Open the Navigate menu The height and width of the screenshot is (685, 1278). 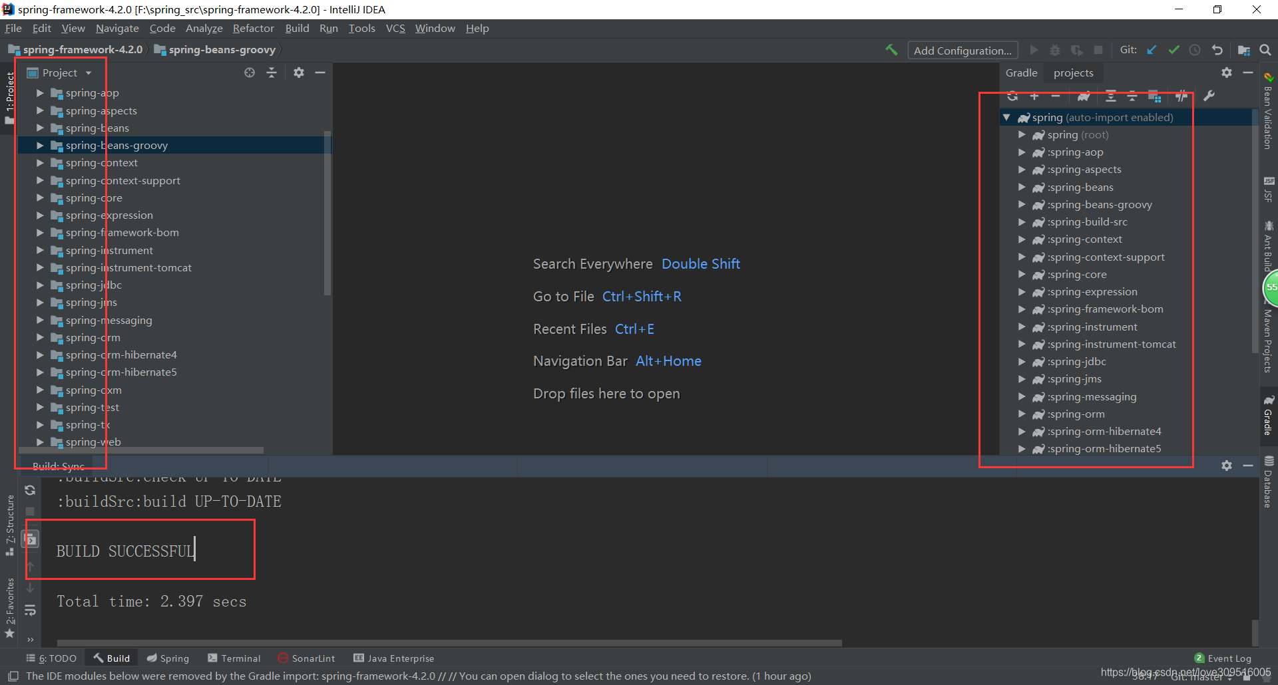(x=117, y=28)
